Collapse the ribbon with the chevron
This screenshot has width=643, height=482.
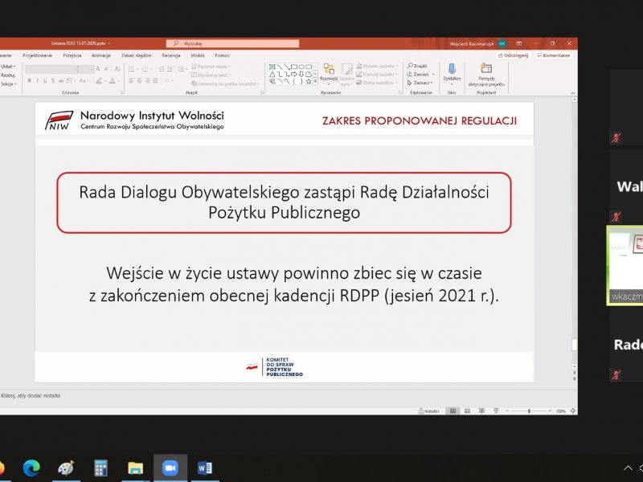pos(573,93)
